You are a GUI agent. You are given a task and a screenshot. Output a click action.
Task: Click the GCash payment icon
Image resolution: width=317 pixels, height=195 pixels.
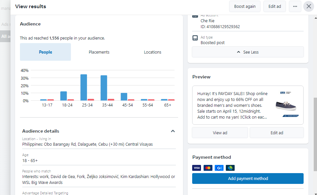[x=219, y=168]
